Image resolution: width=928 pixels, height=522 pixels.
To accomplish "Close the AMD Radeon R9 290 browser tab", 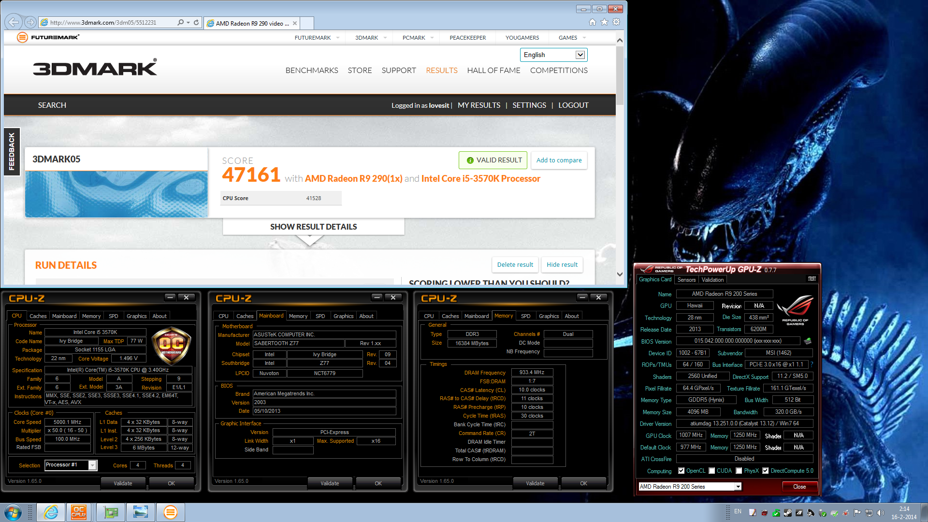I will point(295,23).
